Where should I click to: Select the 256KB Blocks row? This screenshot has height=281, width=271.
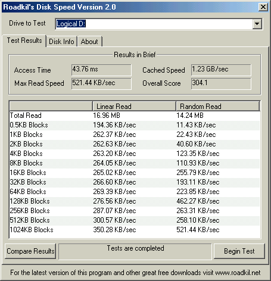click(x=135, y=211)
